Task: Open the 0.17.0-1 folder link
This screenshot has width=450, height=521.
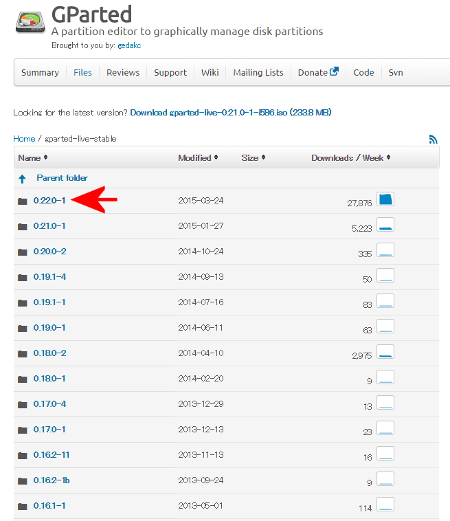Action: (49, 430)
